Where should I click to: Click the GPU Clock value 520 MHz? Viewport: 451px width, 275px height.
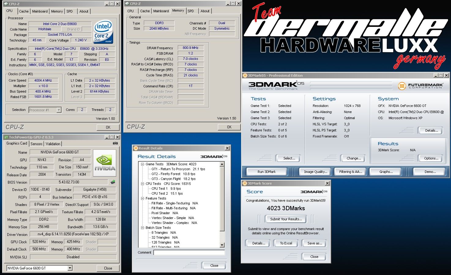[39, 242]
